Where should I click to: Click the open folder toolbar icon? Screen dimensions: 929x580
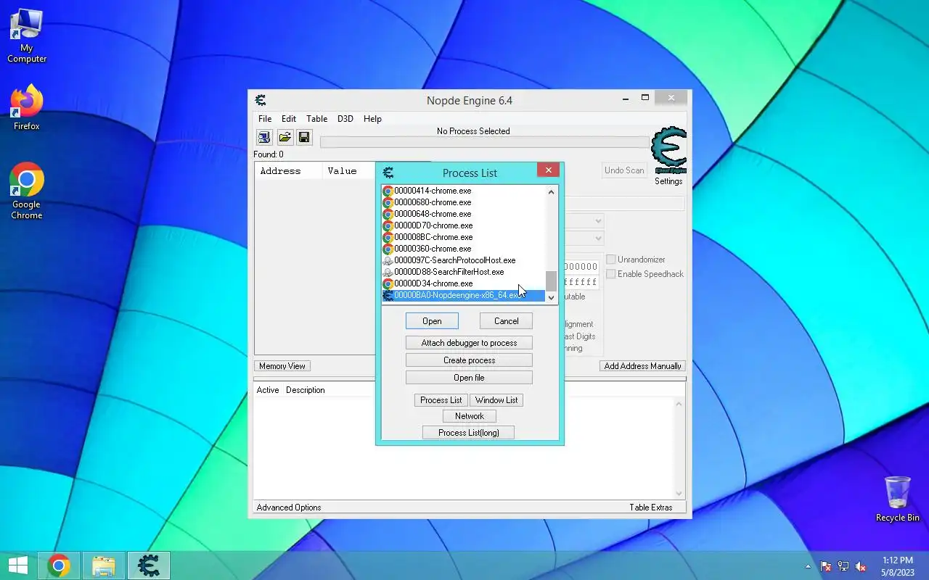coord(285,137)
